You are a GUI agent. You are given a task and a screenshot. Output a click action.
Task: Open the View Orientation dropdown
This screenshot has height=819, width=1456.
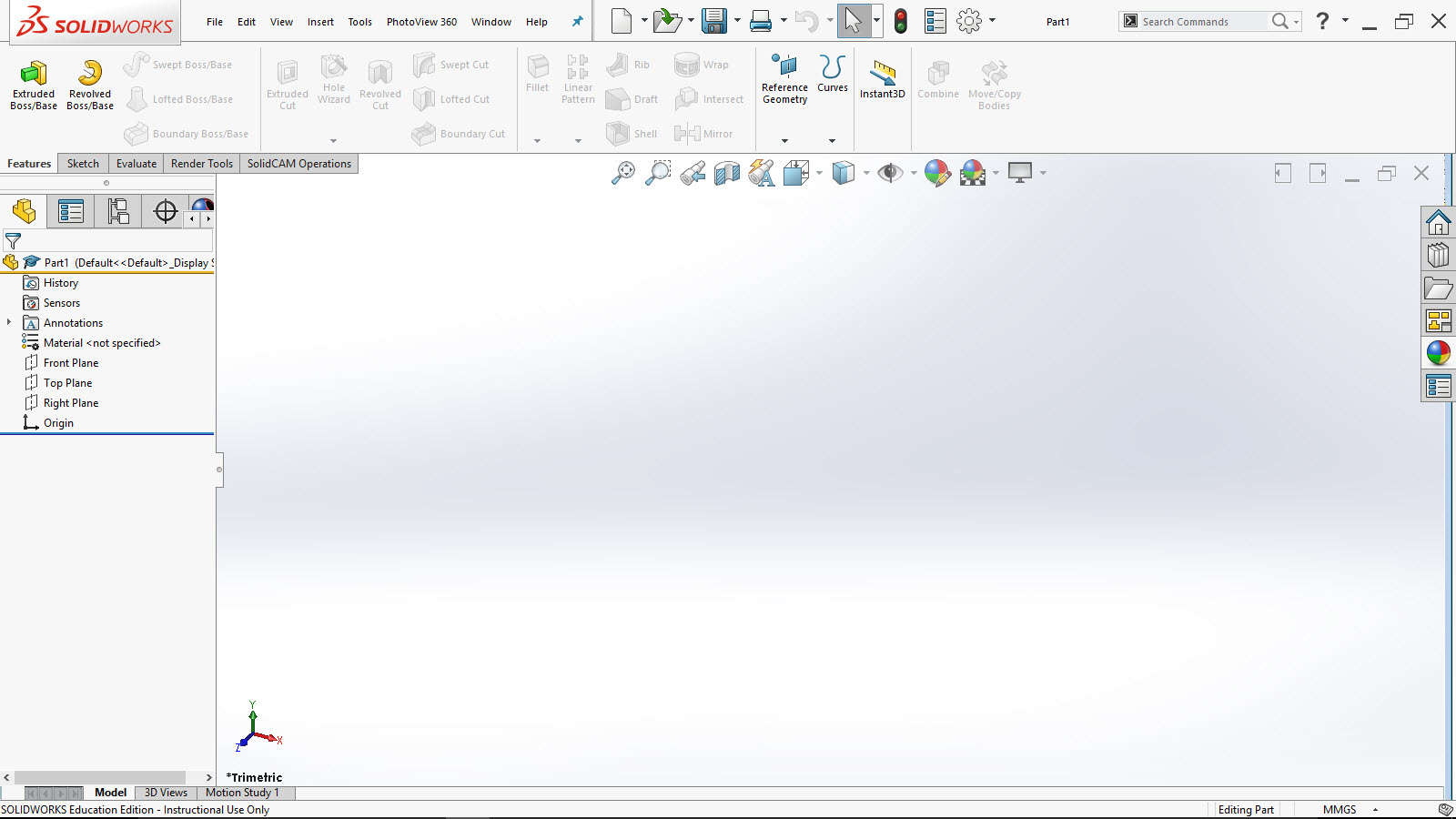click(819, 173)
